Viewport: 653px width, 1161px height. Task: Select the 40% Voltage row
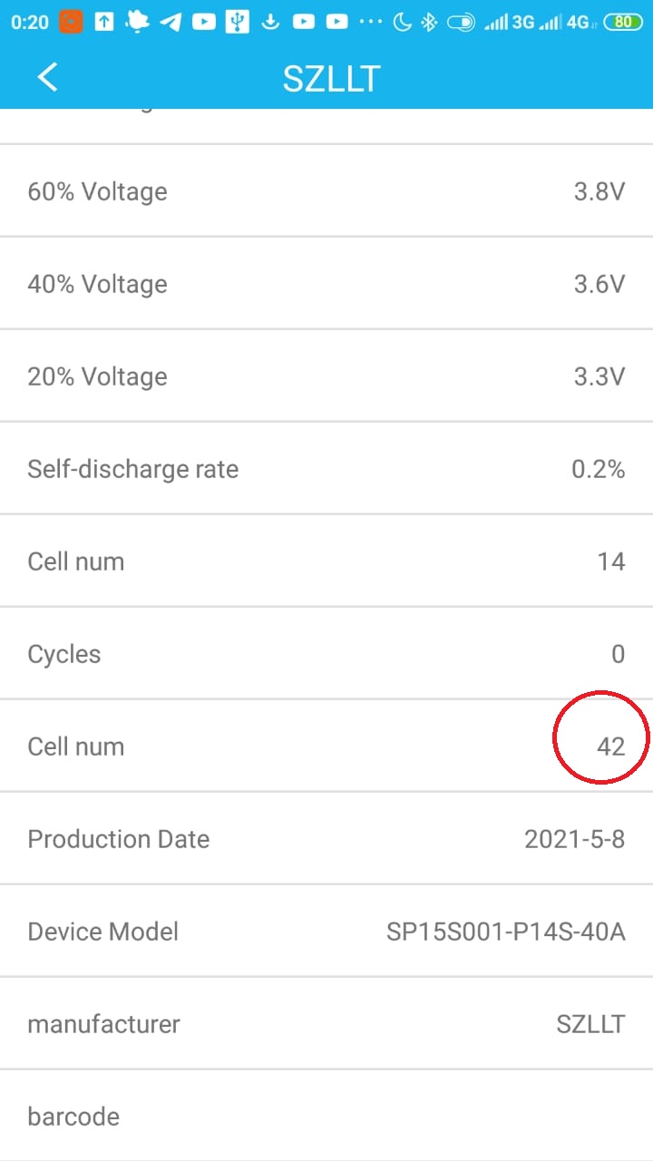click(326, 284)
